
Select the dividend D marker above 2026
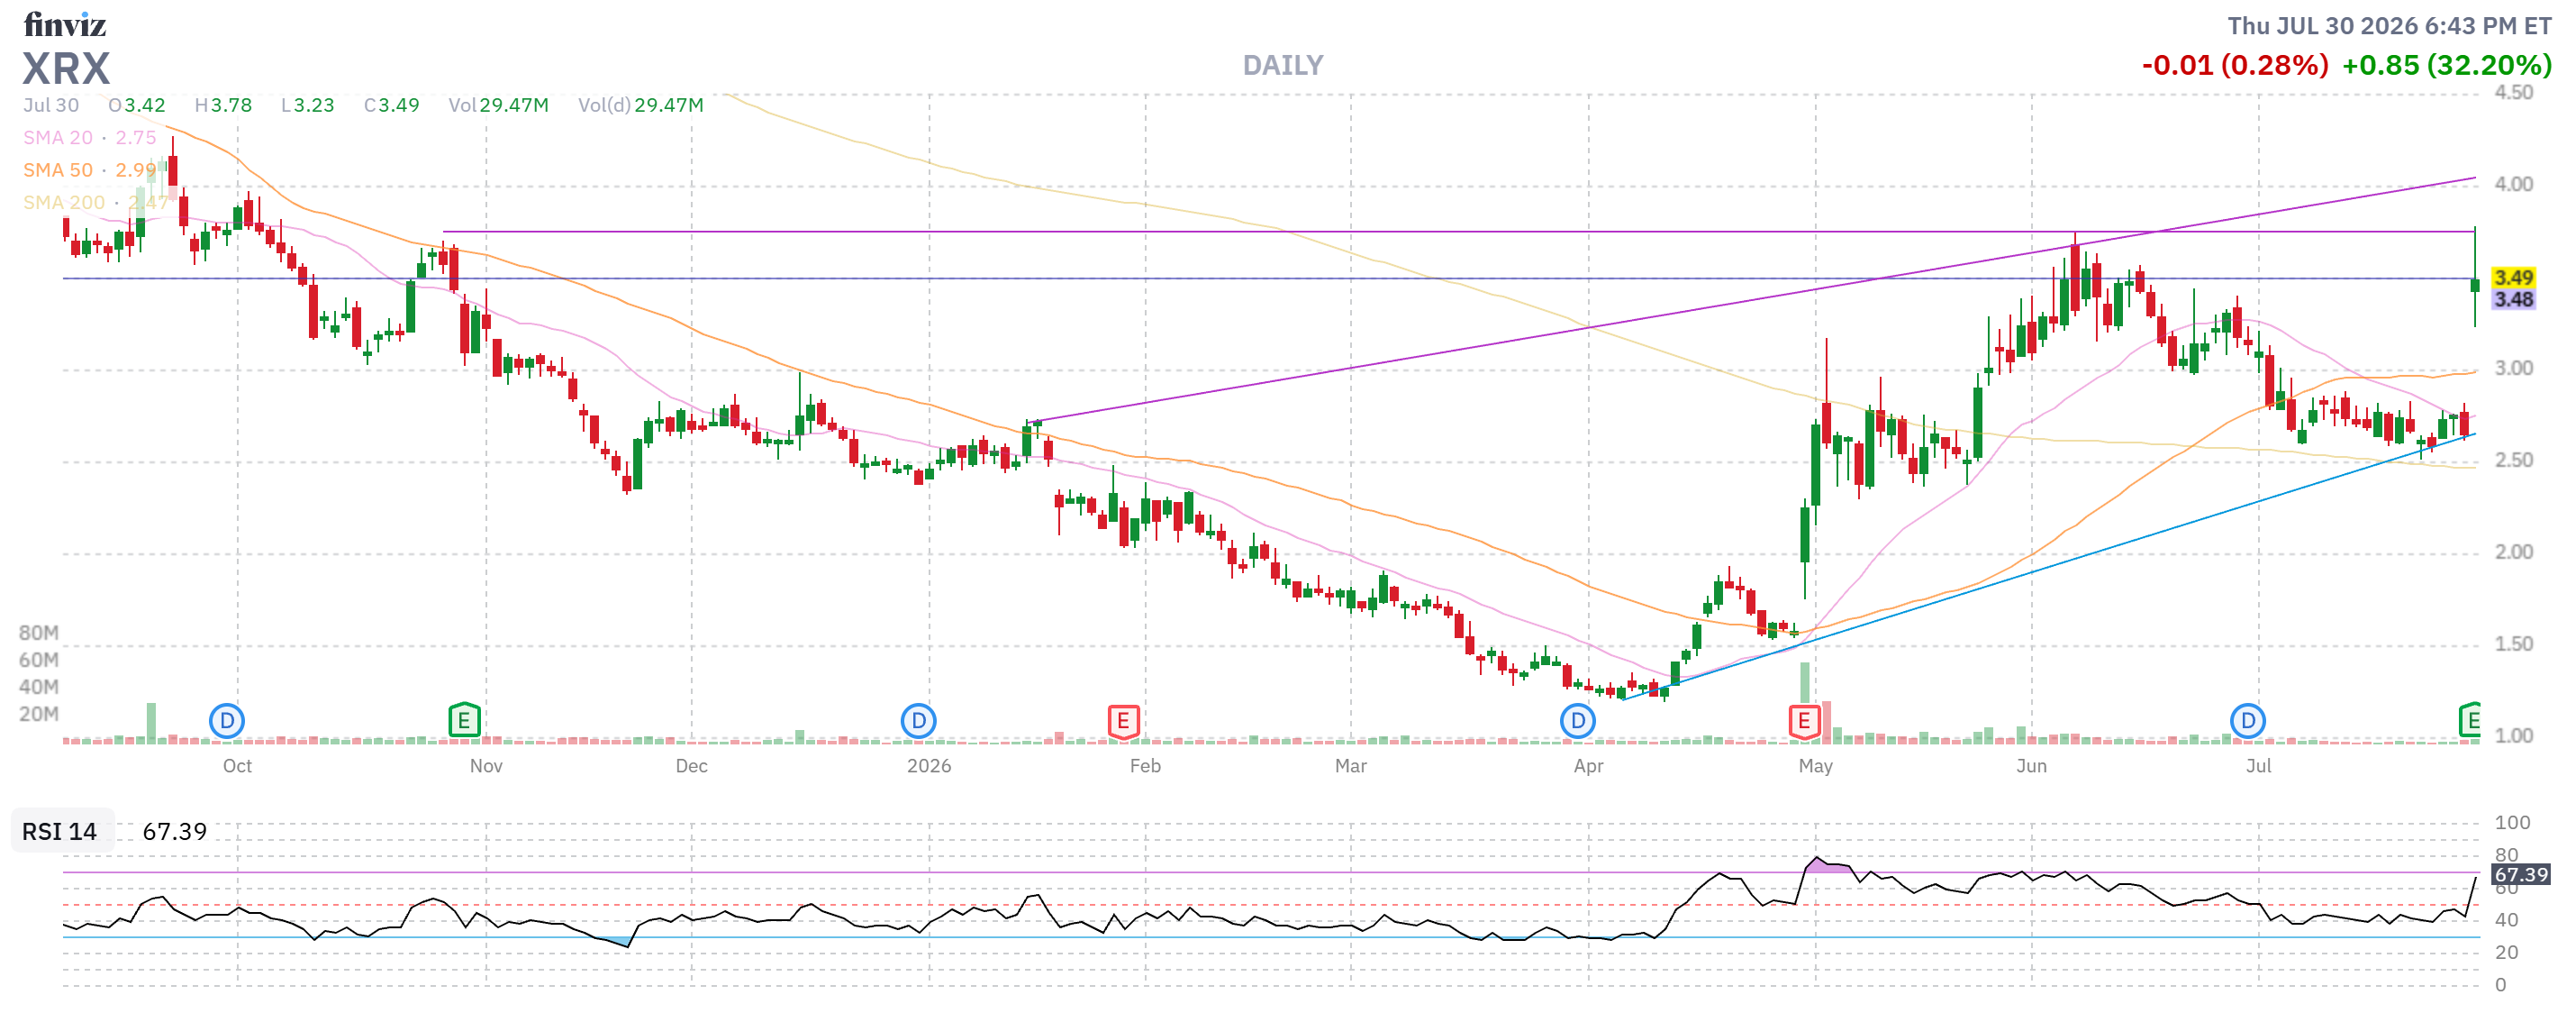(x=918, y=720)
